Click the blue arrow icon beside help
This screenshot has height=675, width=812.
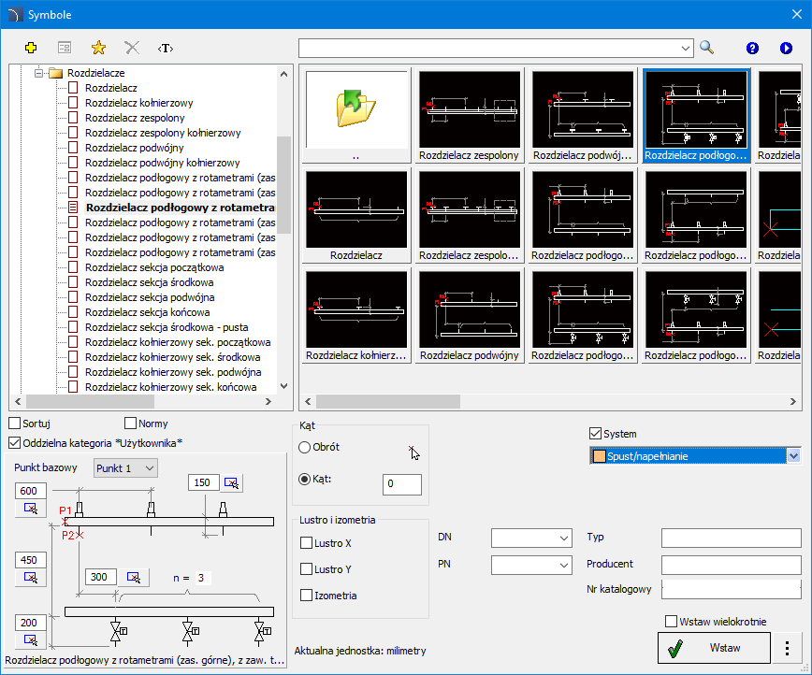785,48
